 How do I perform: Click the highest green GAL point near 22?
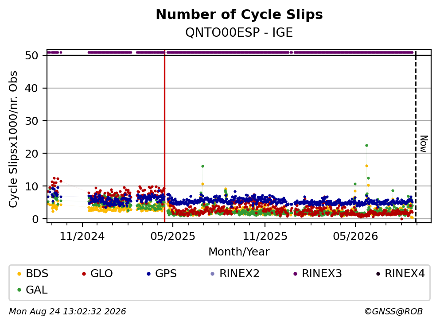tap(366, 146)
